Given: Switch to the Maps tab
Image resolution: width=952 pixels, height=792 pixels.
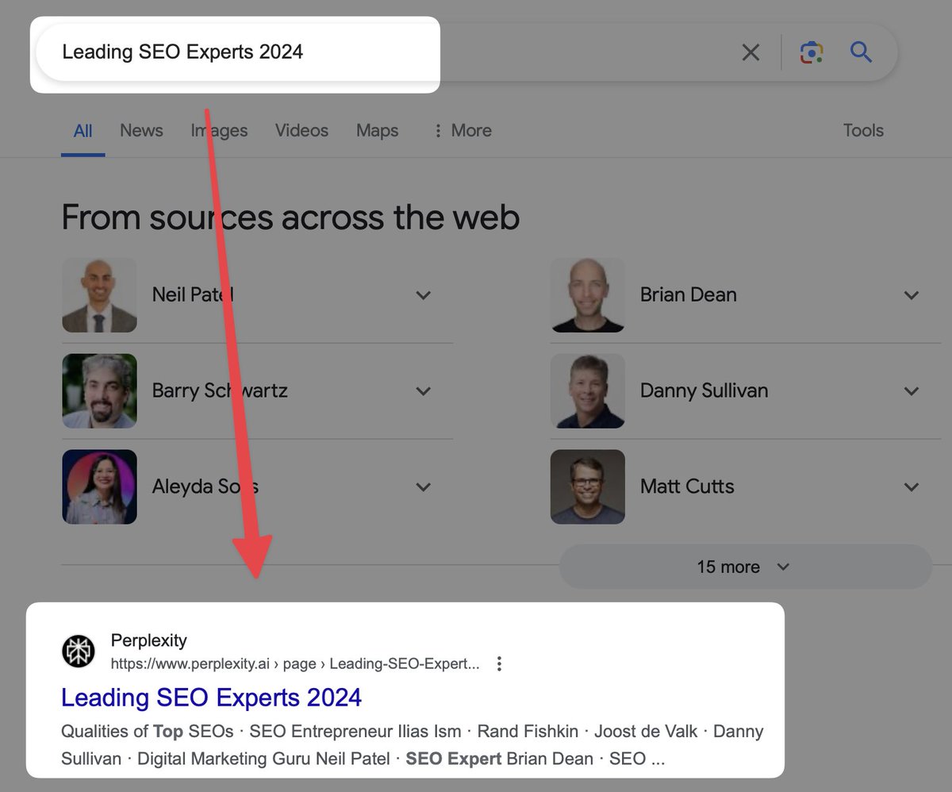Looking at the screenshot, I should coord(377,131).
